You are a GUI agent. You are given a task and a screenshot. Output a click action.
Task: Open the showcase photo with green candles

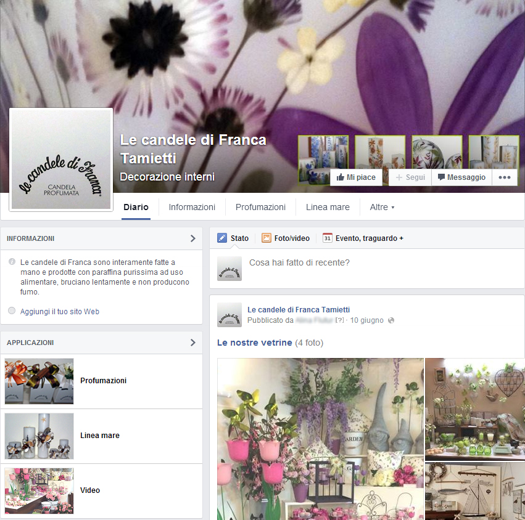tap(475, 409)
